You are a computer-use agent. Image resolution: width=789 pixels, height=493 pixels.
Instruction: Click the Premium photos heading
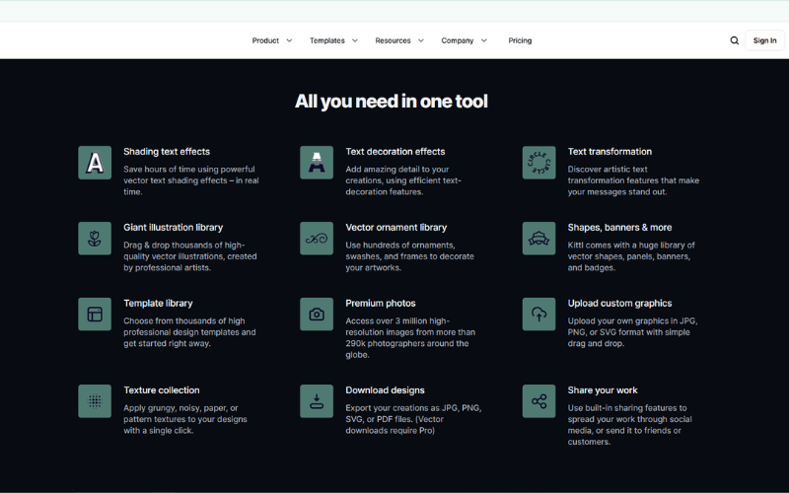tap(381, 304)
